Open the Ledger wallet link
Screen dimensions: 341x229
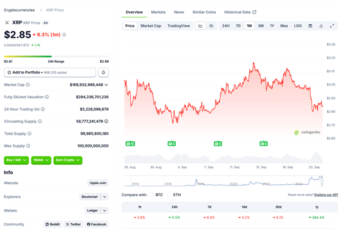point(92,210)
